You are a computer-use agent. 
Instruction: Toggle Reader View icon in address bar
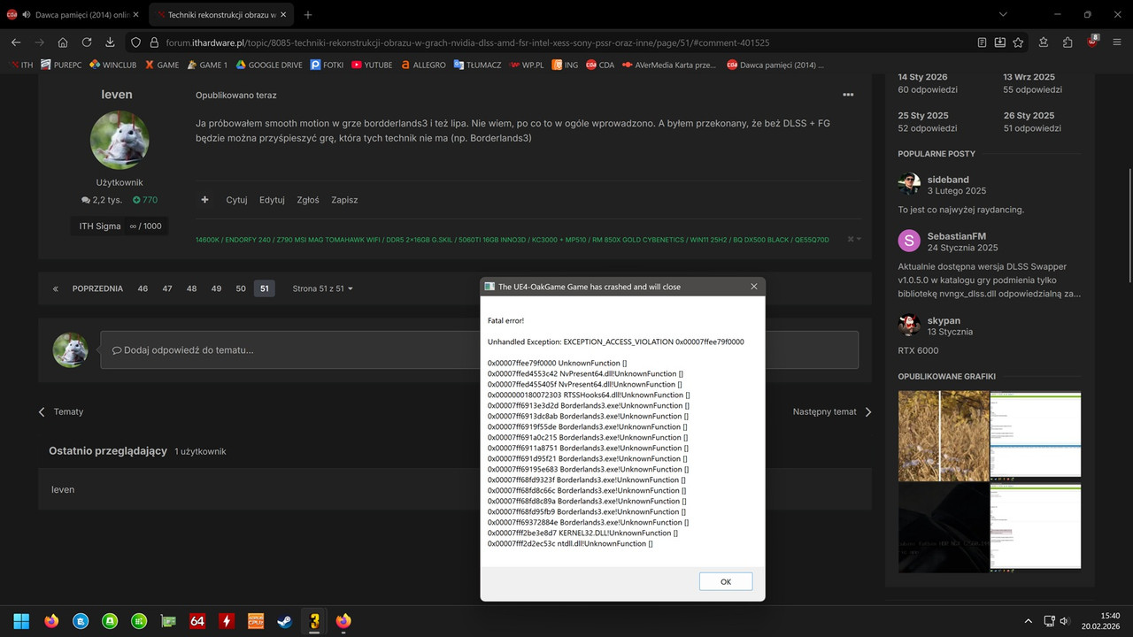click(983, 42)
